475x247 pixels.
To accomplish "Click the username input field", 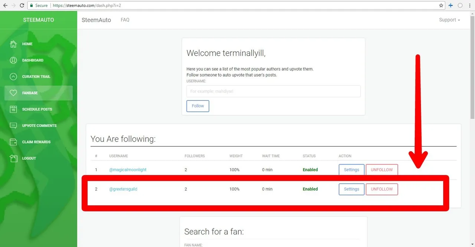I will (273, 91).
